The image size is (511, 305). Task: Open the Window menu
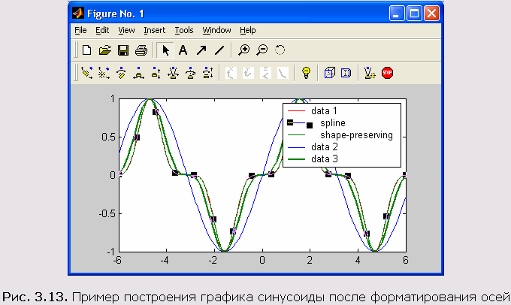click(216, 30)
